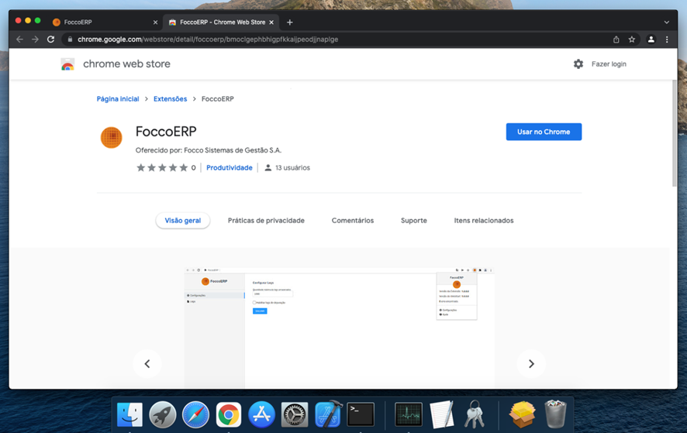This screenshot has height=433, width=687.
Task: Open the Suporte tab
Action: [413, 221]
